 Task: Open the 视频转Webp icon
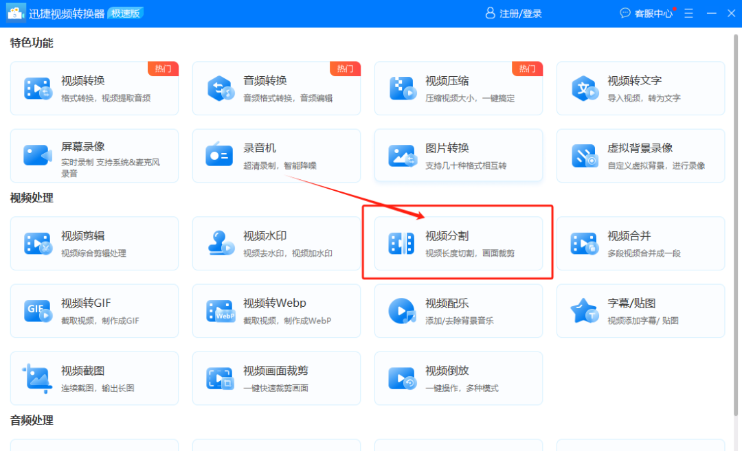(x=221, y=311)
